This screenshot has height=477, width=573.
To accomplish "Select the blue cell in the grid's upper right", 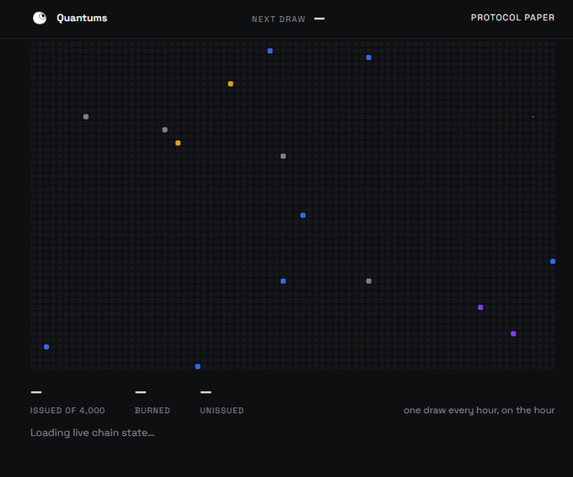I will pyautogui.click(x=369, y=57).
